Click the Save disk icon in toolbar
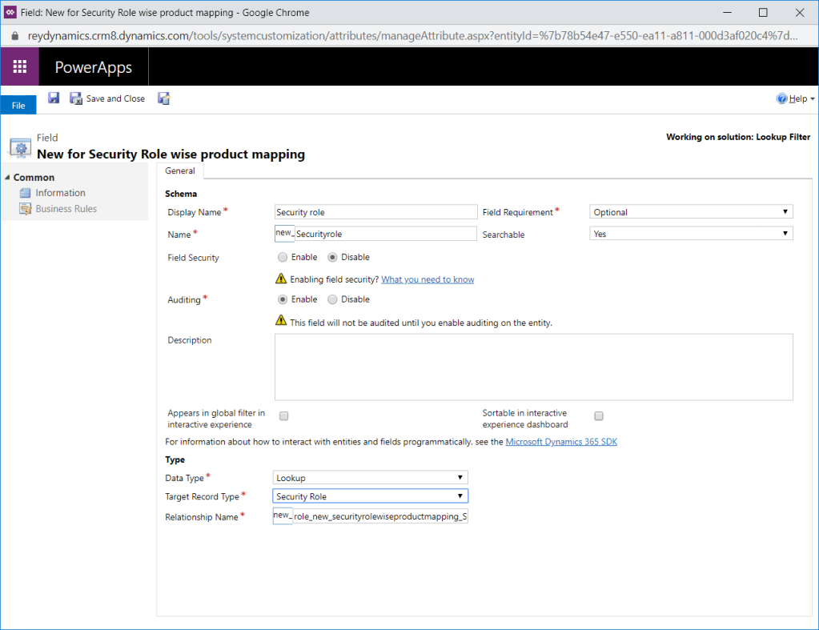The image size is (819, 630). [54, 98]
